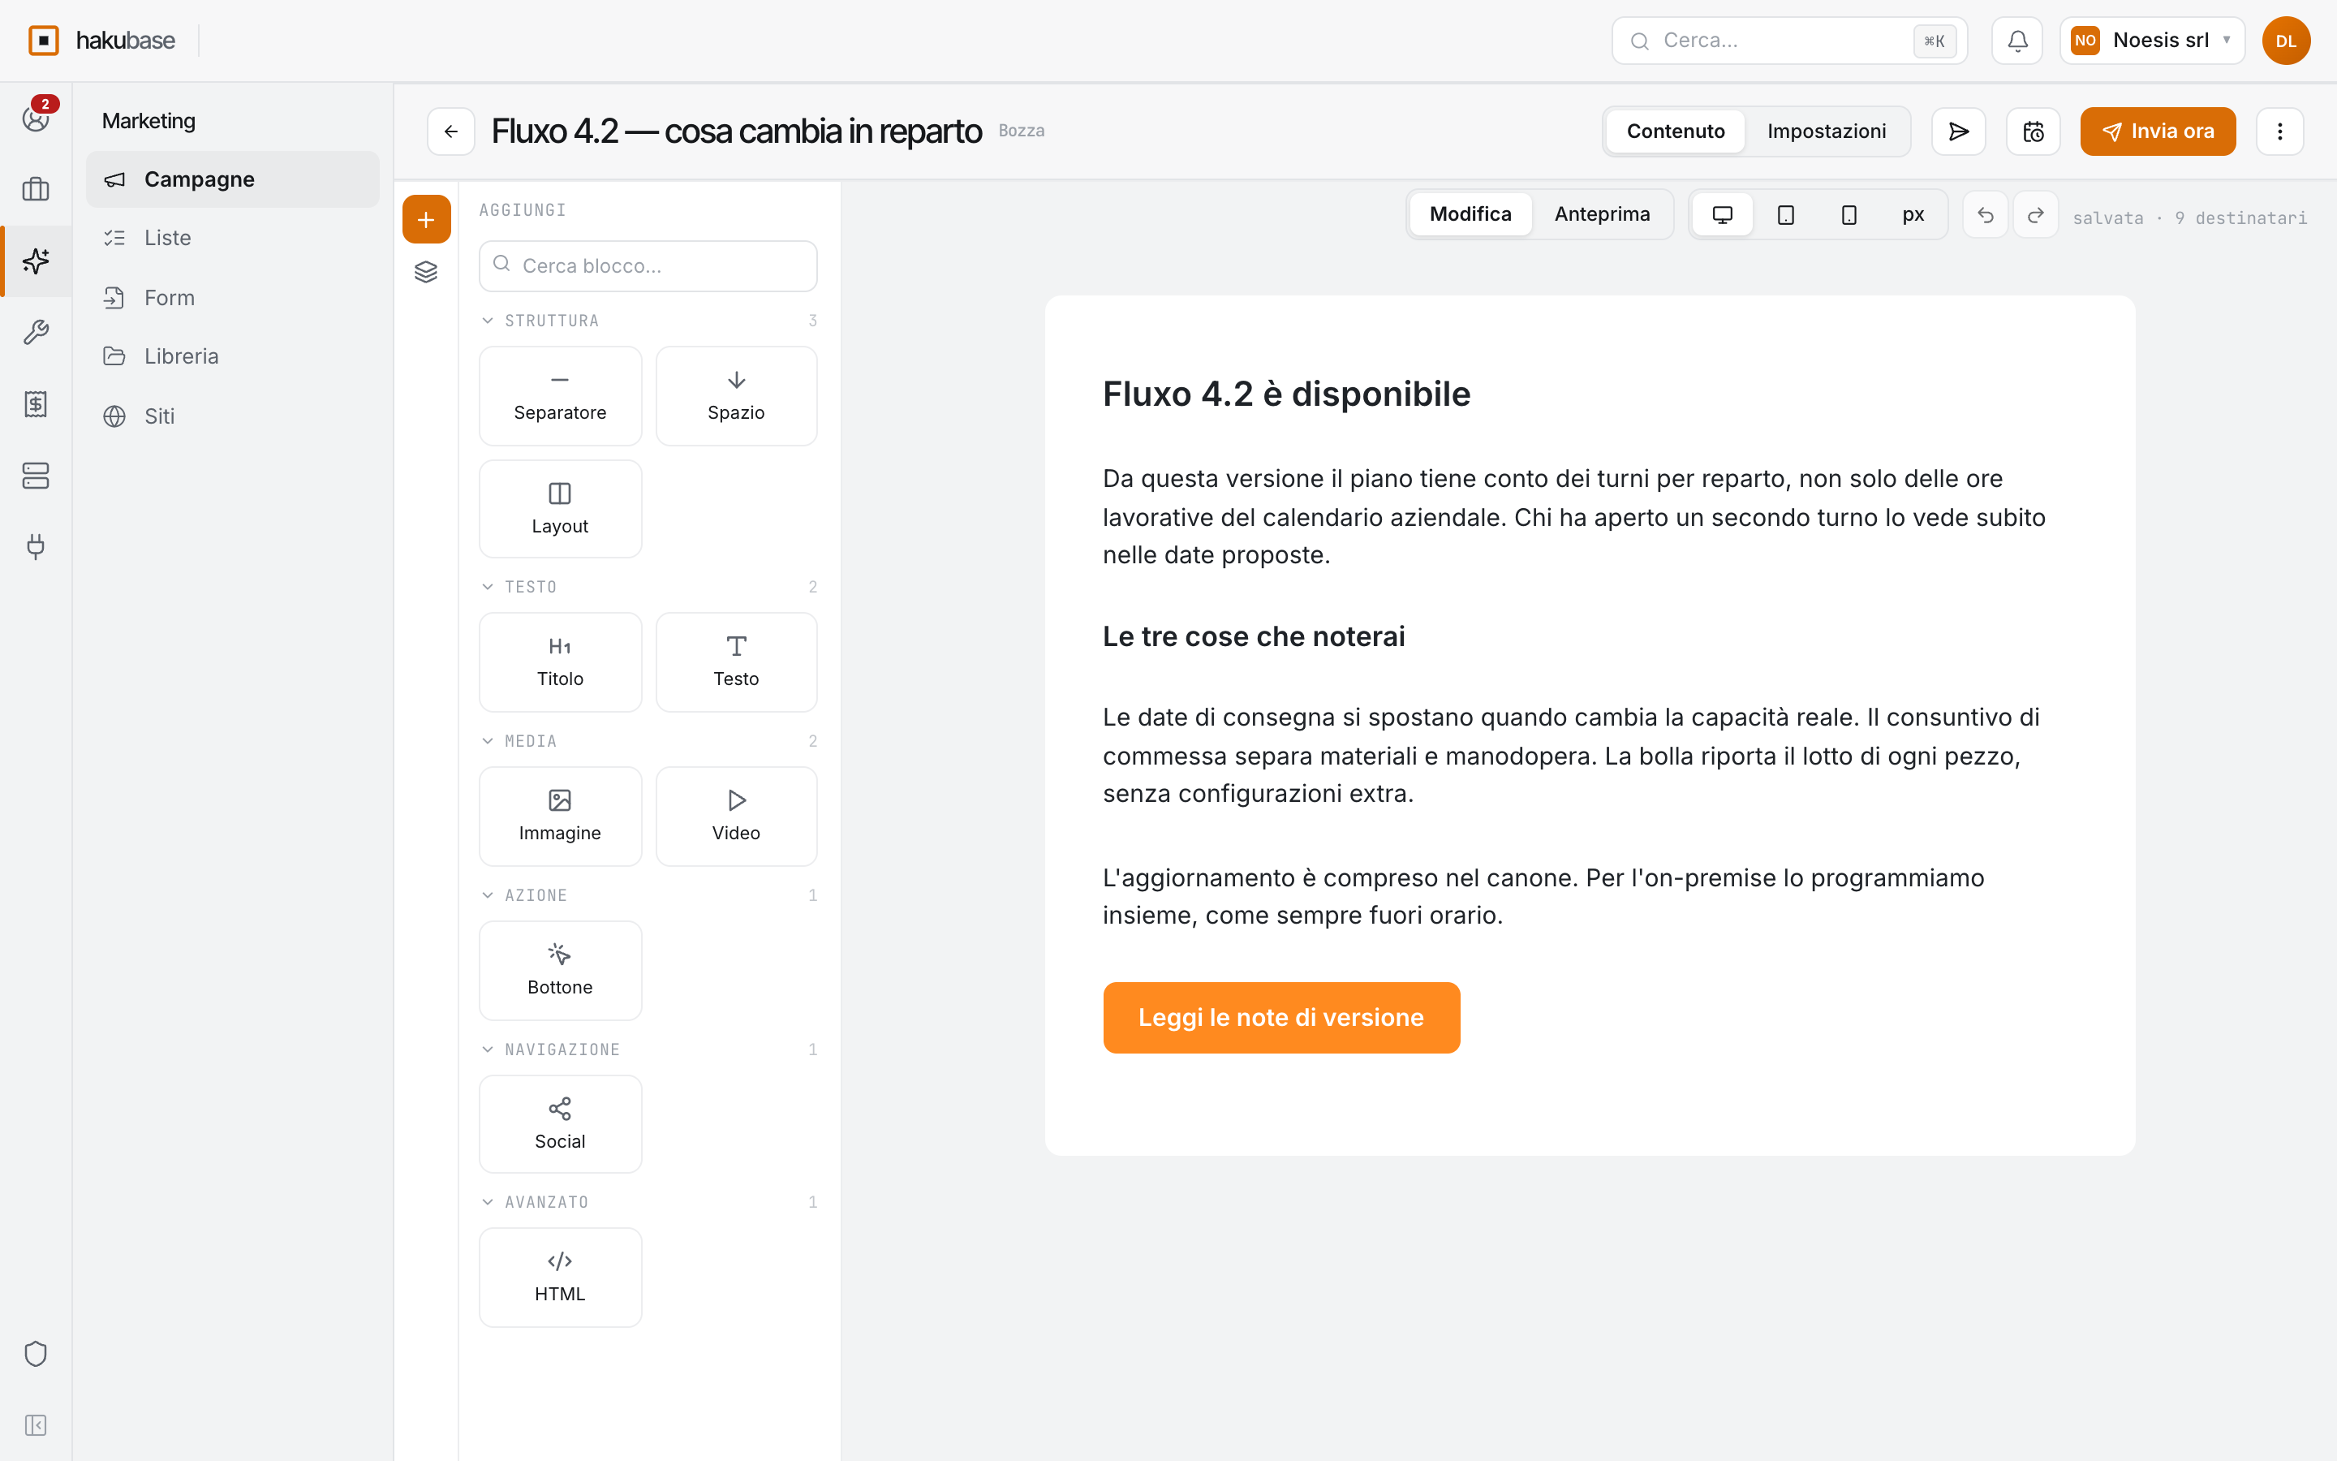Open the schedule calendar-clock icon
The image size is (2337, 1461).
(2033, 131)
